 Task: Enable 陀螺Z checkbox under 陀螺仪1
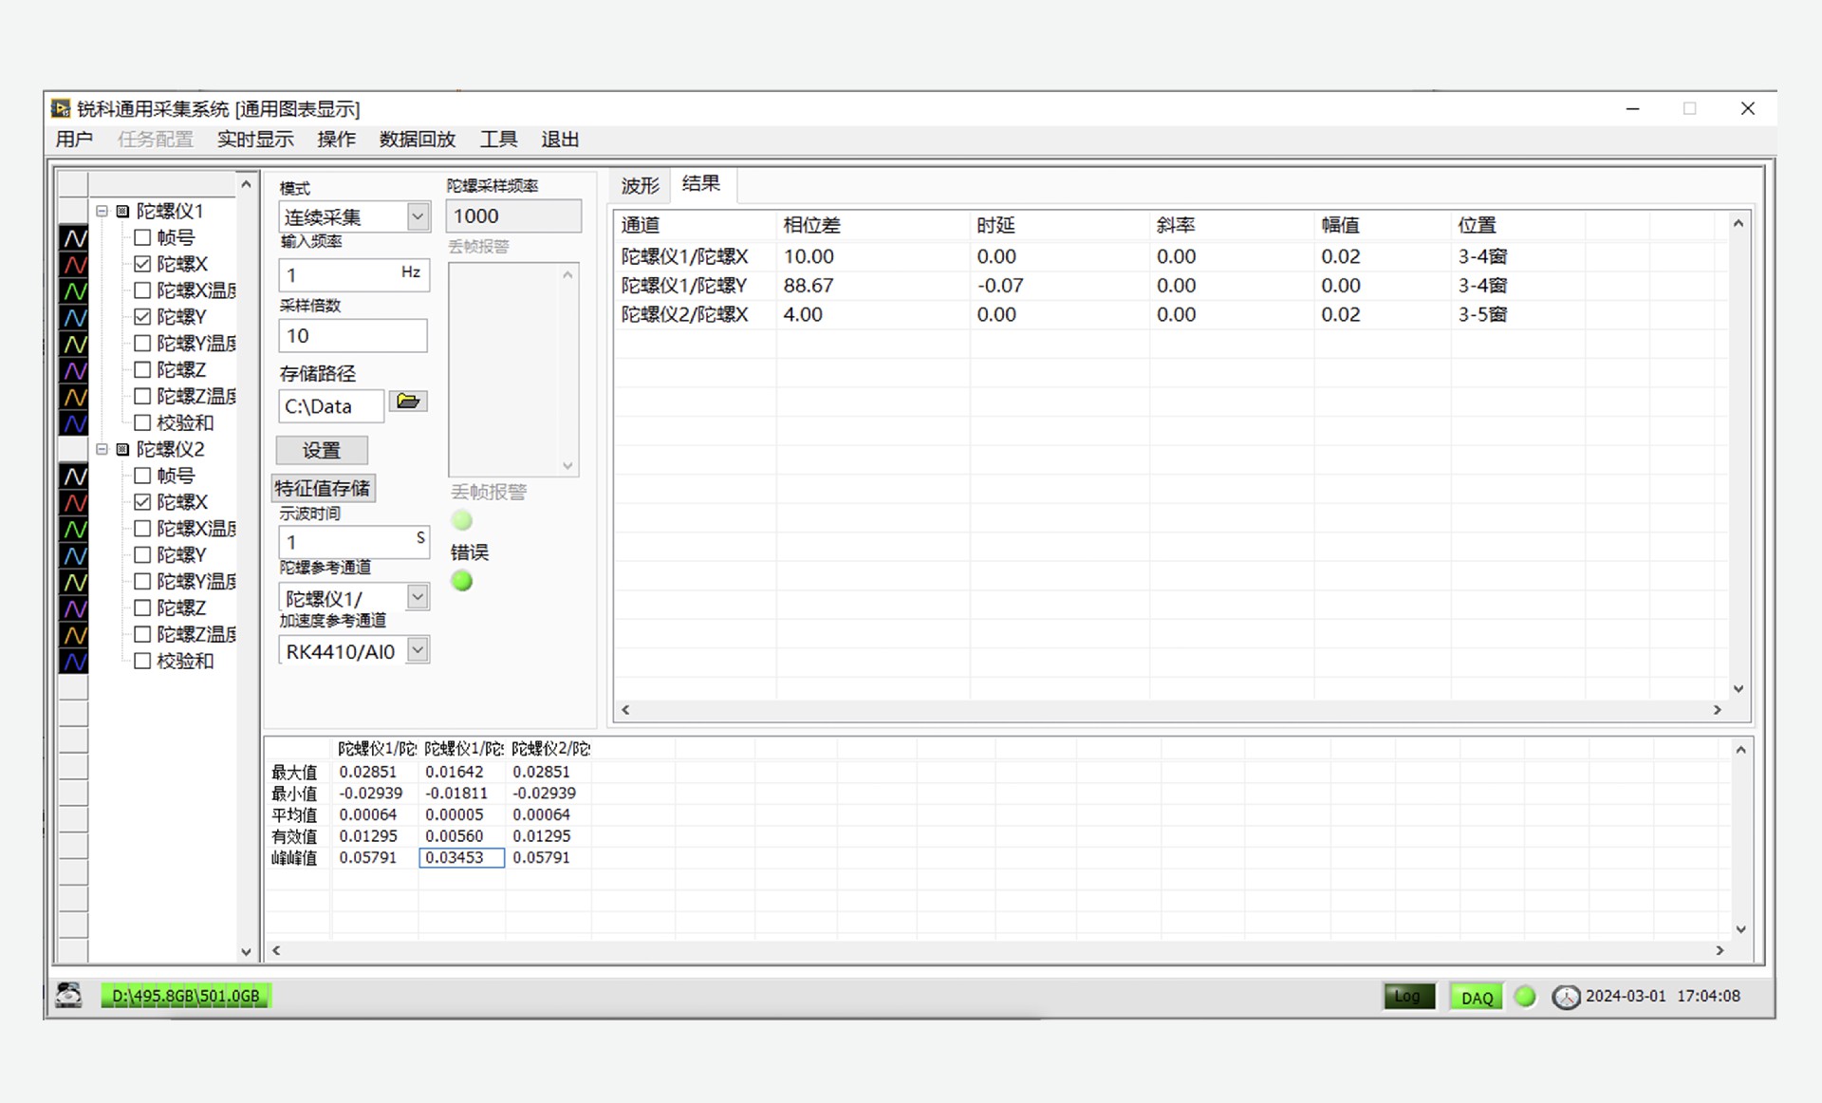coord(142,370)
